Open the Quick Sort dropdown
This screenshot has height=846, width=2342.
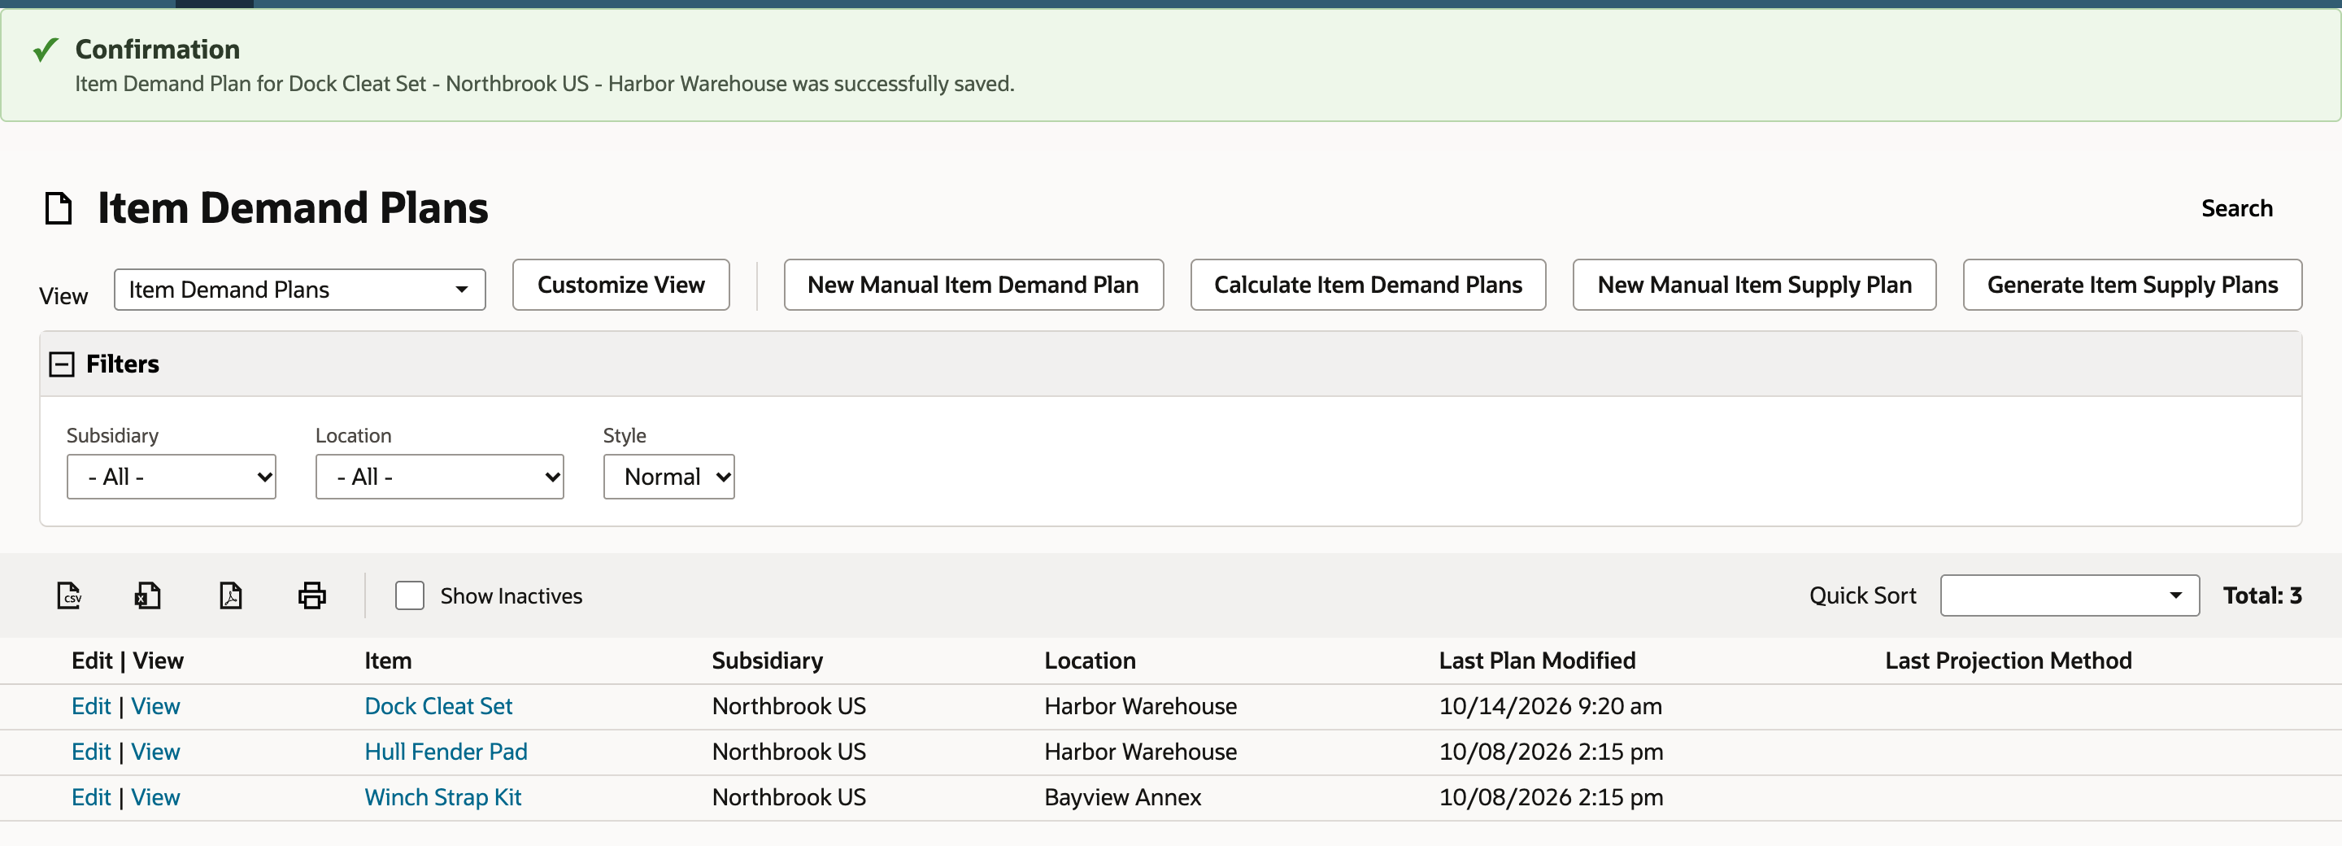coord(2070,595)
